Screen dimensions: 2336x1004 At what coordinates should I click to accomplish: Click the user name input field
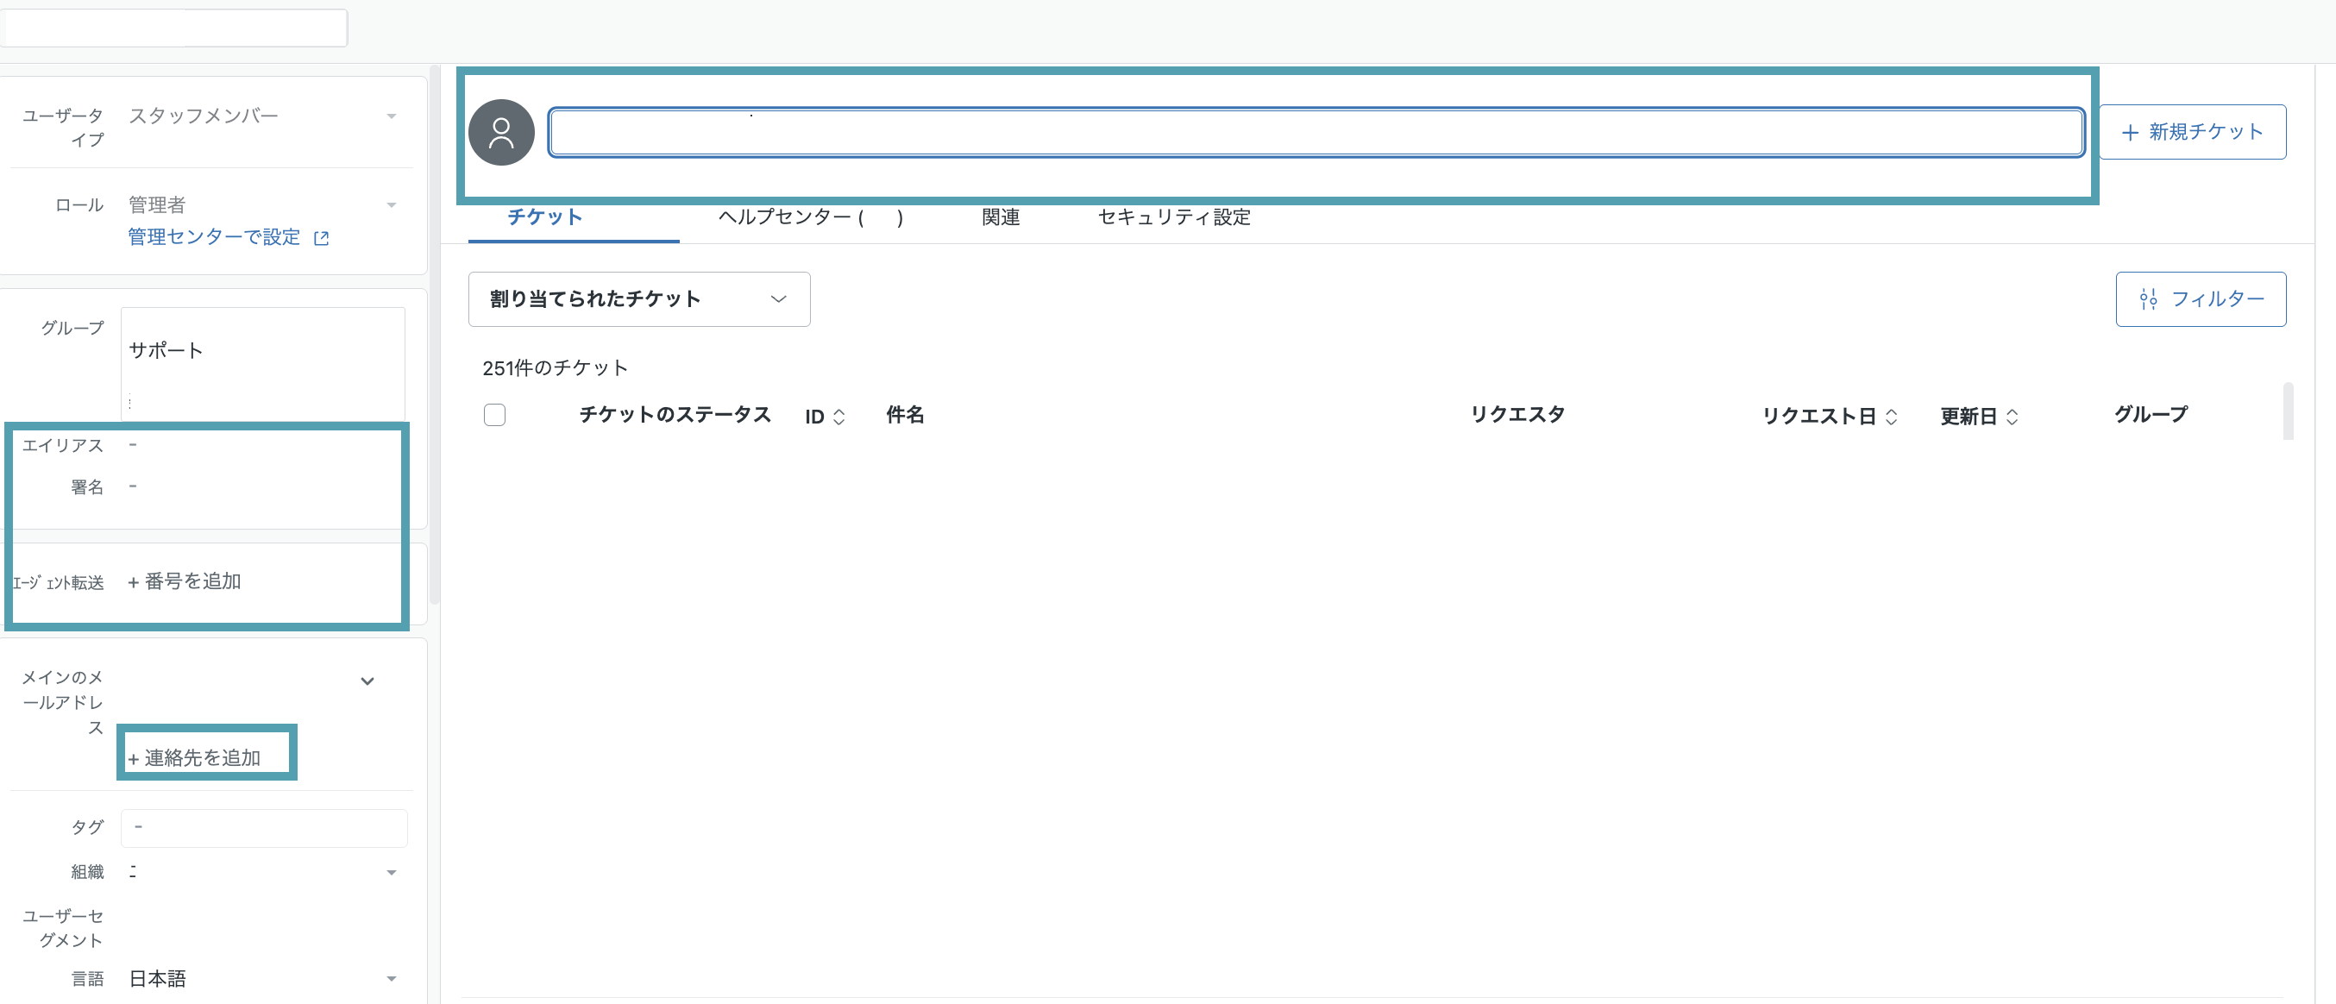1316,133
